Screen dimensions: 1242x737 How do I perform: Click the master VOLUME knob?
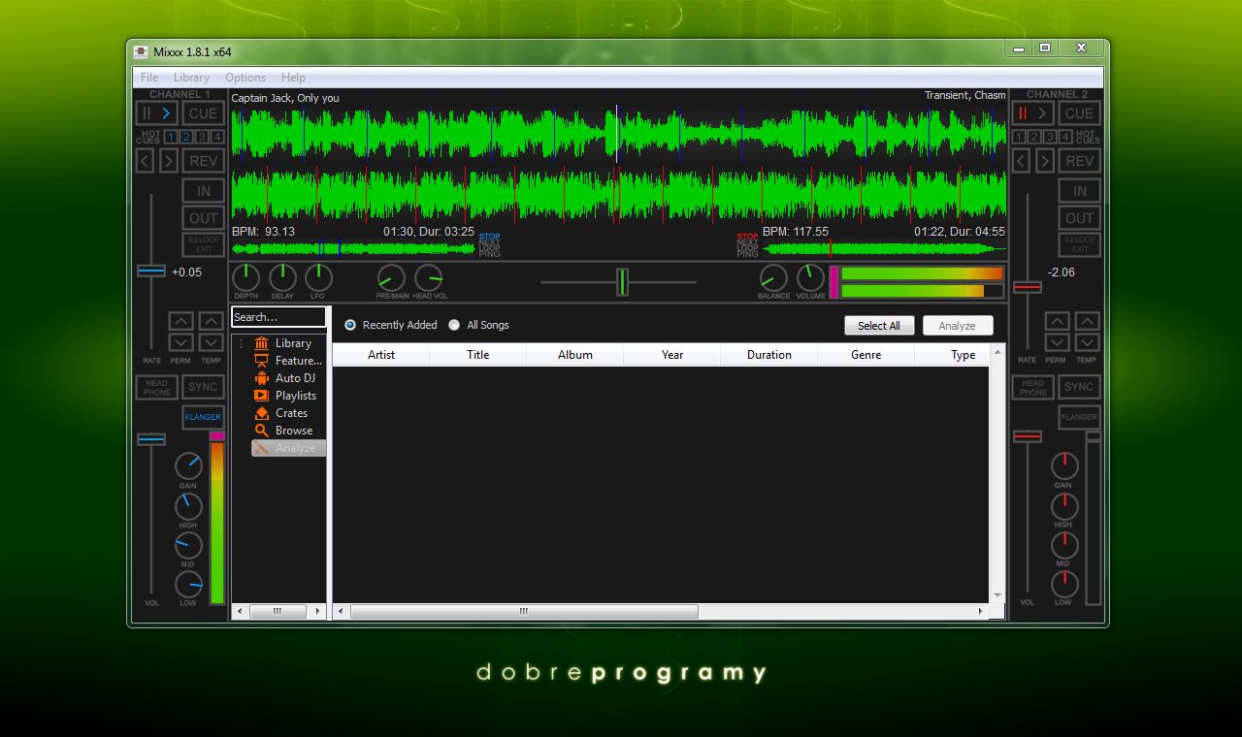[810, 278]
